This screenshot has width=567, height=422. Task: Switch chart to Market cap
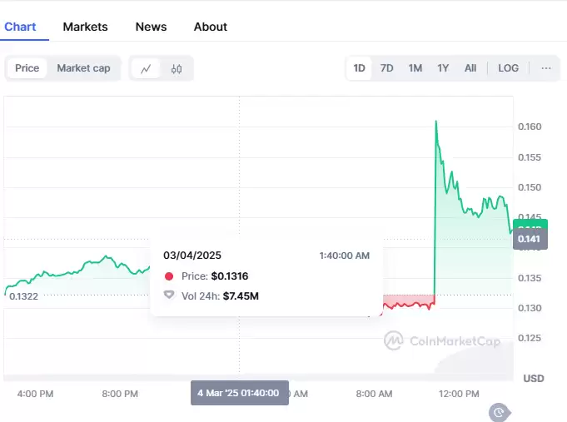[83, 68]
